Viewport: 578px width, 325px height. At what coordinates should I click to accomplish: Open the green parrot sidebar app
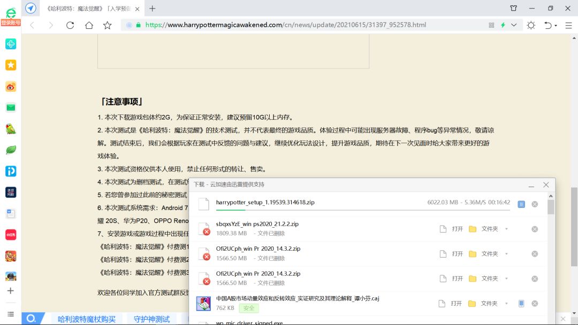[x=11, y=129]
